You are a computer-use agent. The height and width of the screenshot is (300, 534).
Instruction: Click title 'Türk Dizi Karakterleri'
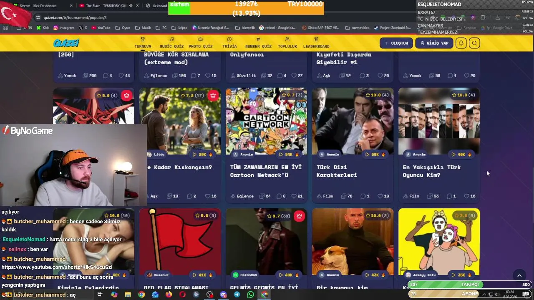(337, 171)
